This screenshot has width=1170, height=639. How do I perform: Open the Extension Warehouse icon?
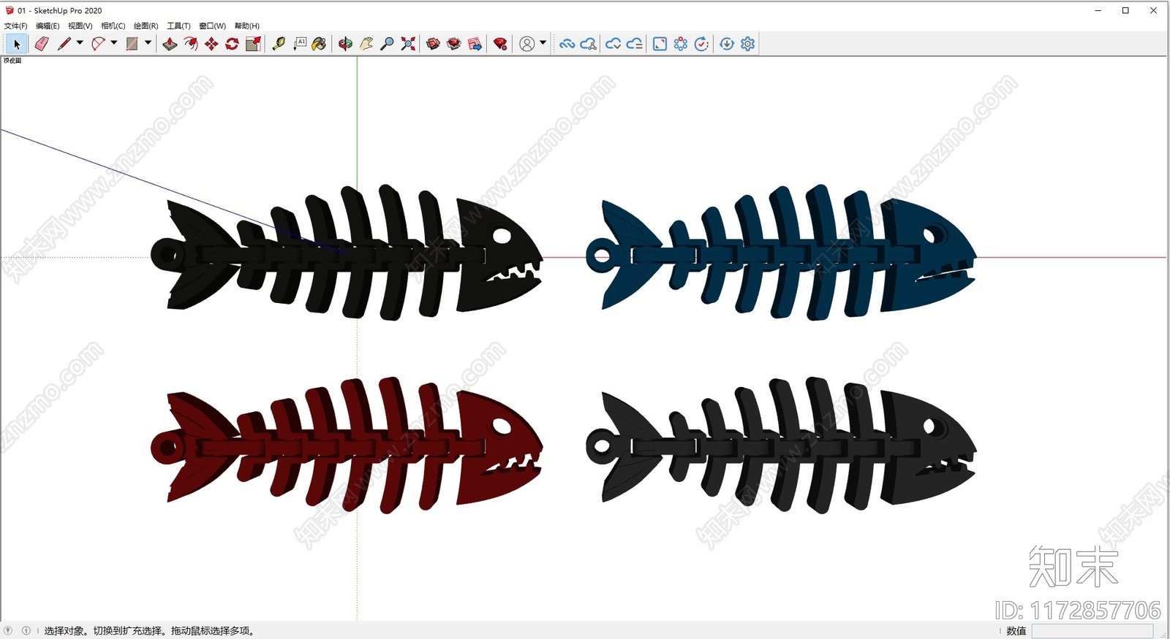[454, 44]
